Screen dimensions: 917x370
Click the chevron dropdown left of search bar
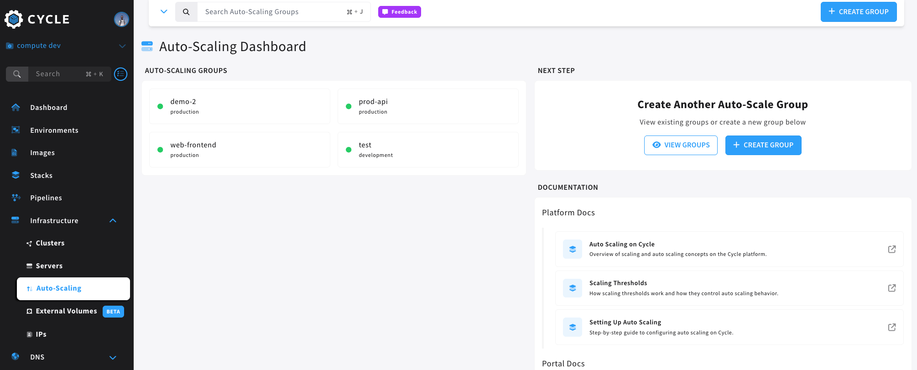pyautogui.click(x=164, y=12)
